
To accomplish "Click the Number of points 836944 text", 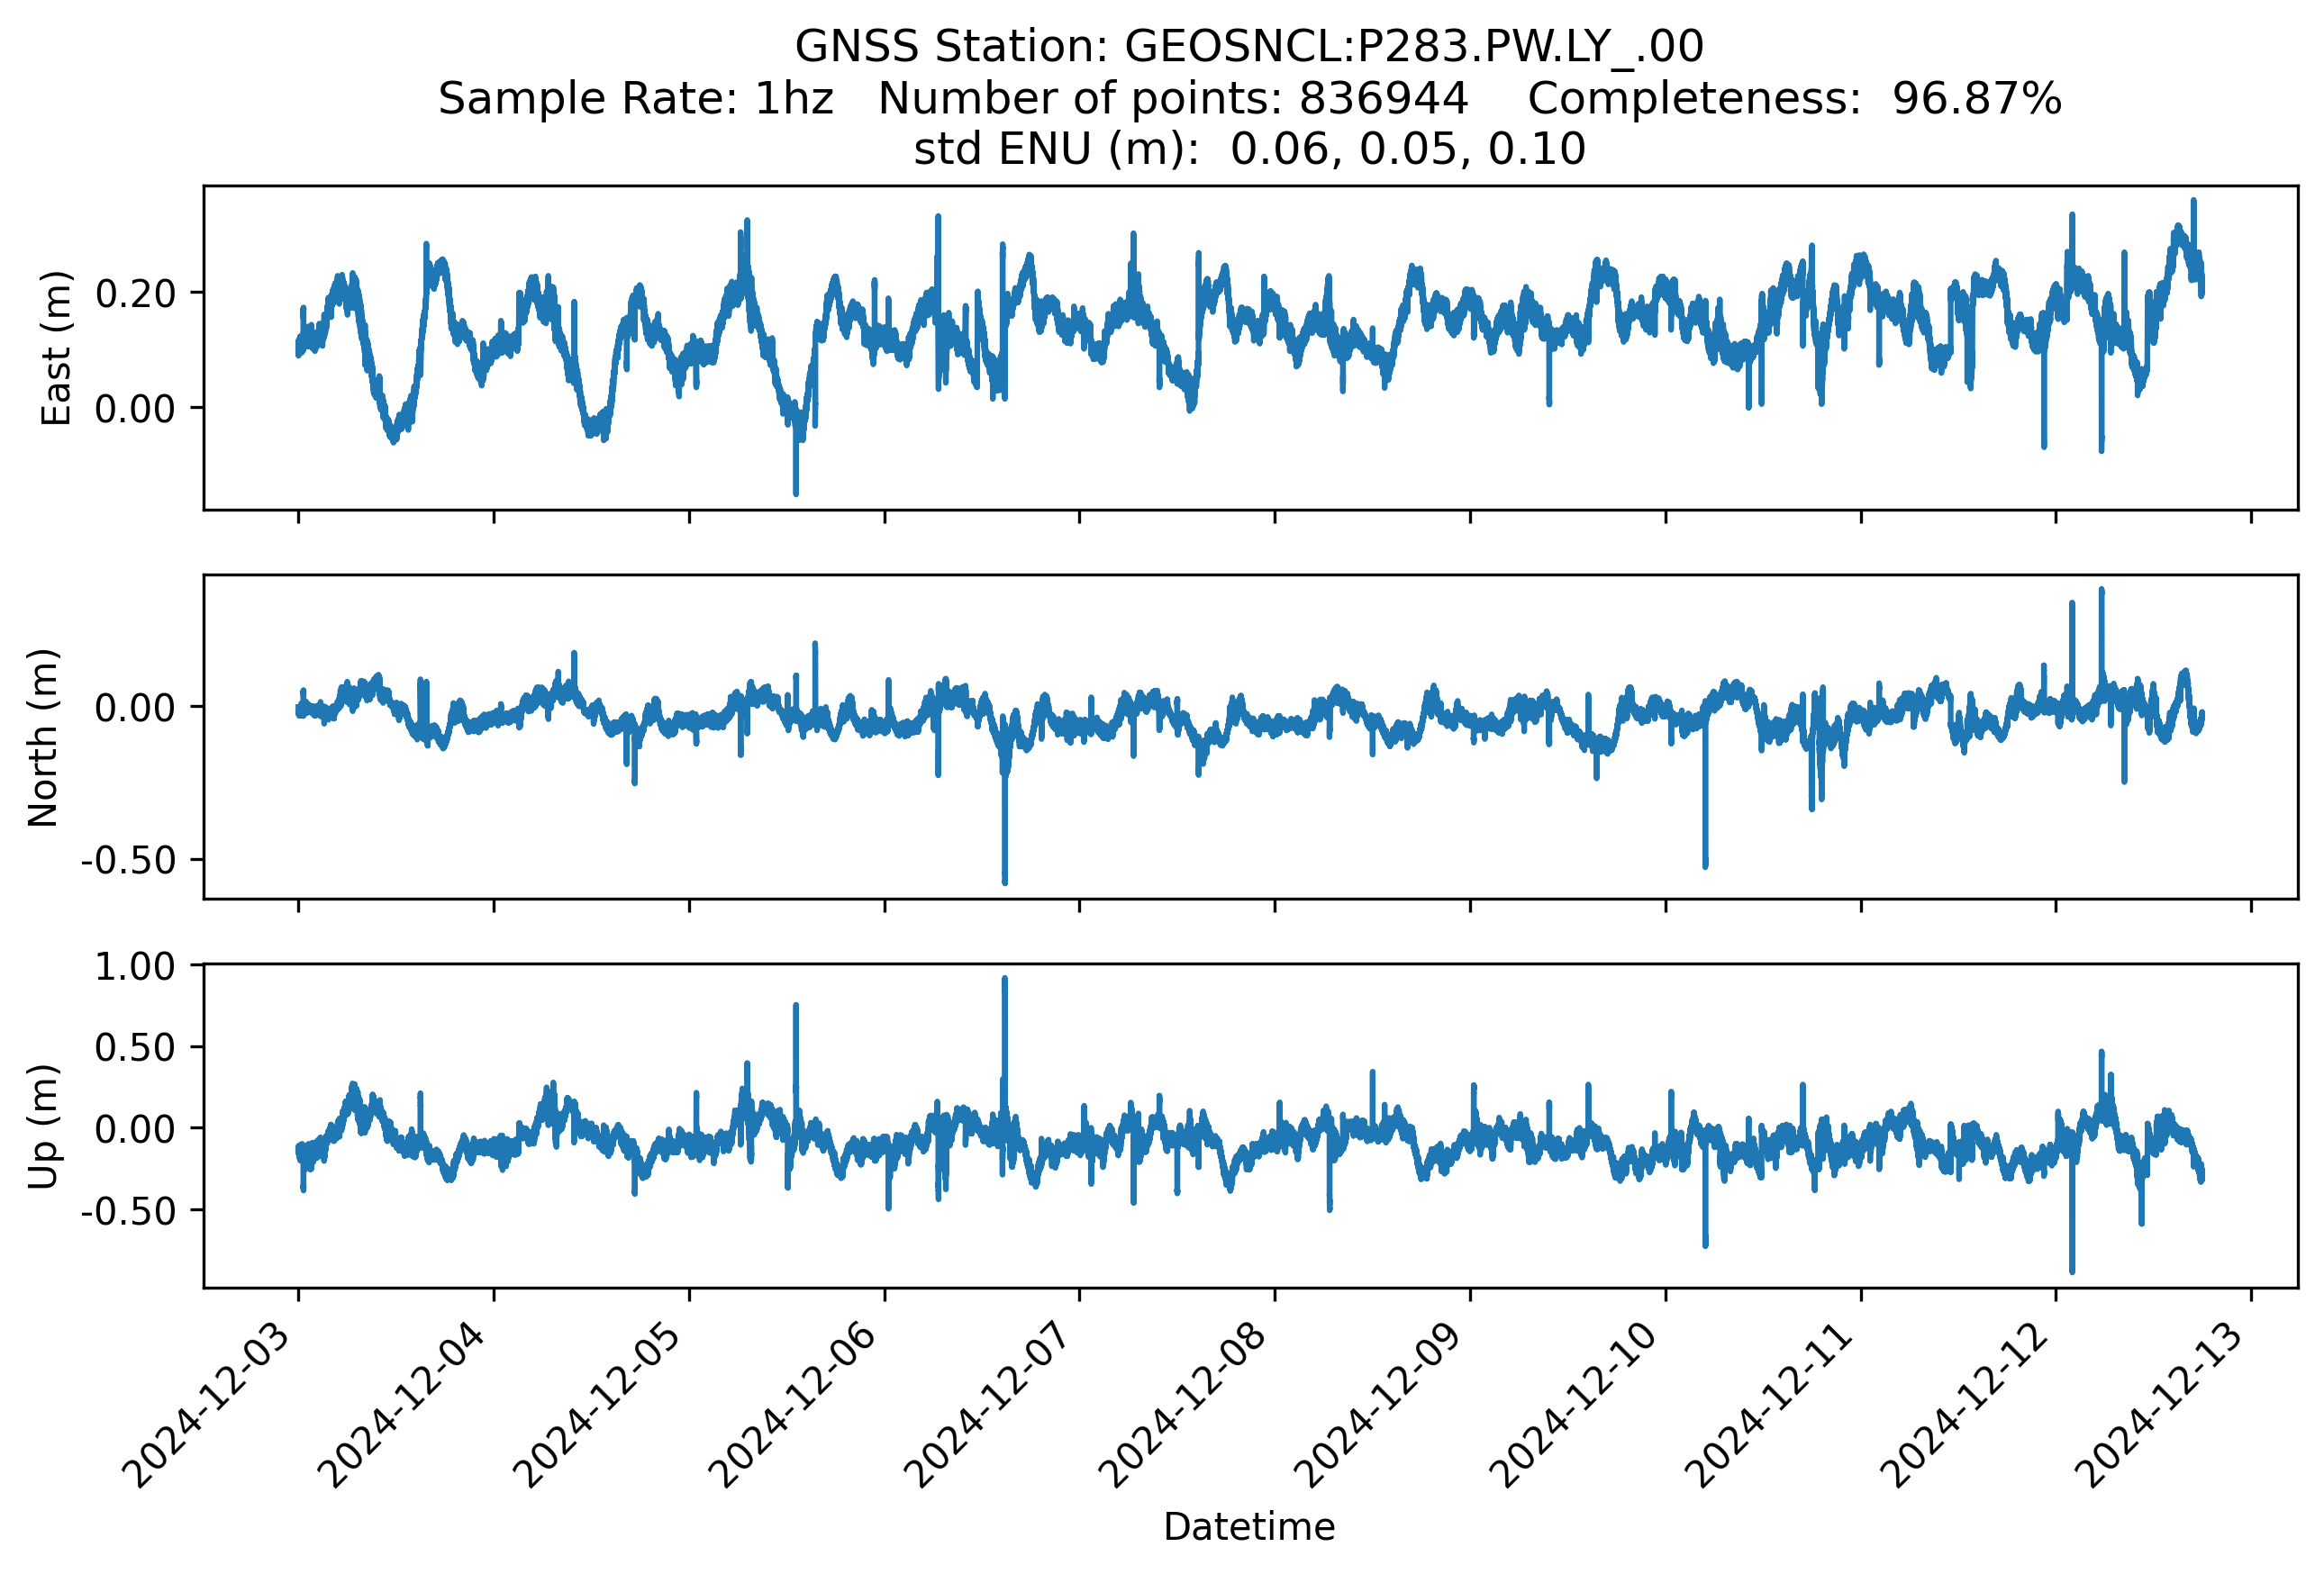I will point(1173,99).
